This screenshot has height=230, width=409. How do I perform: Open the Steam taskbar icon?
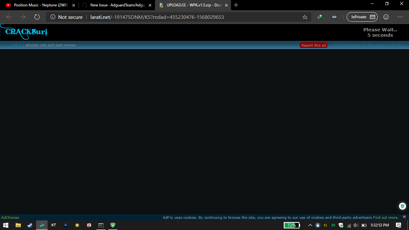pos(30,225)
